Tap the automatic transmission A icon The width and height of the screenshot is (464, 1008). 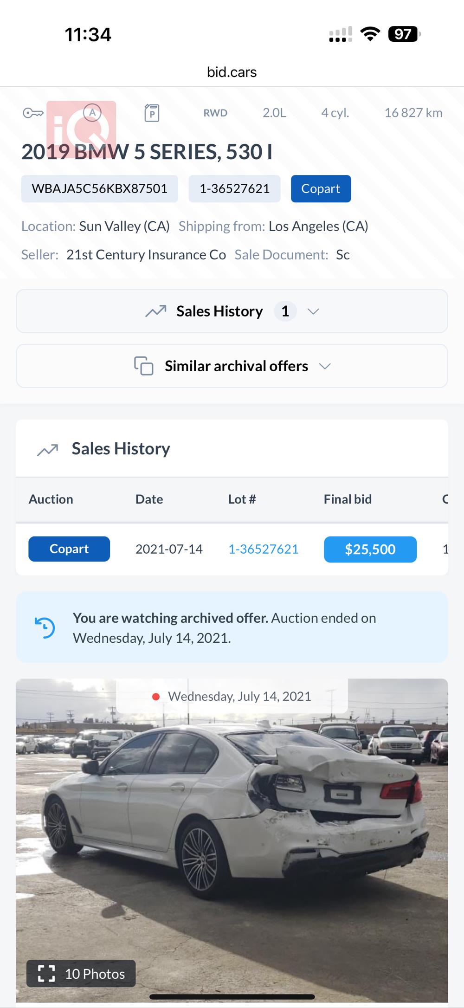tap(92, 112)
